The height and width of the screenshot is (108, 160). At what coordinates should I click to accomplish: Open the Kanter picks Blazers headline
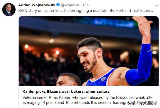66,91
